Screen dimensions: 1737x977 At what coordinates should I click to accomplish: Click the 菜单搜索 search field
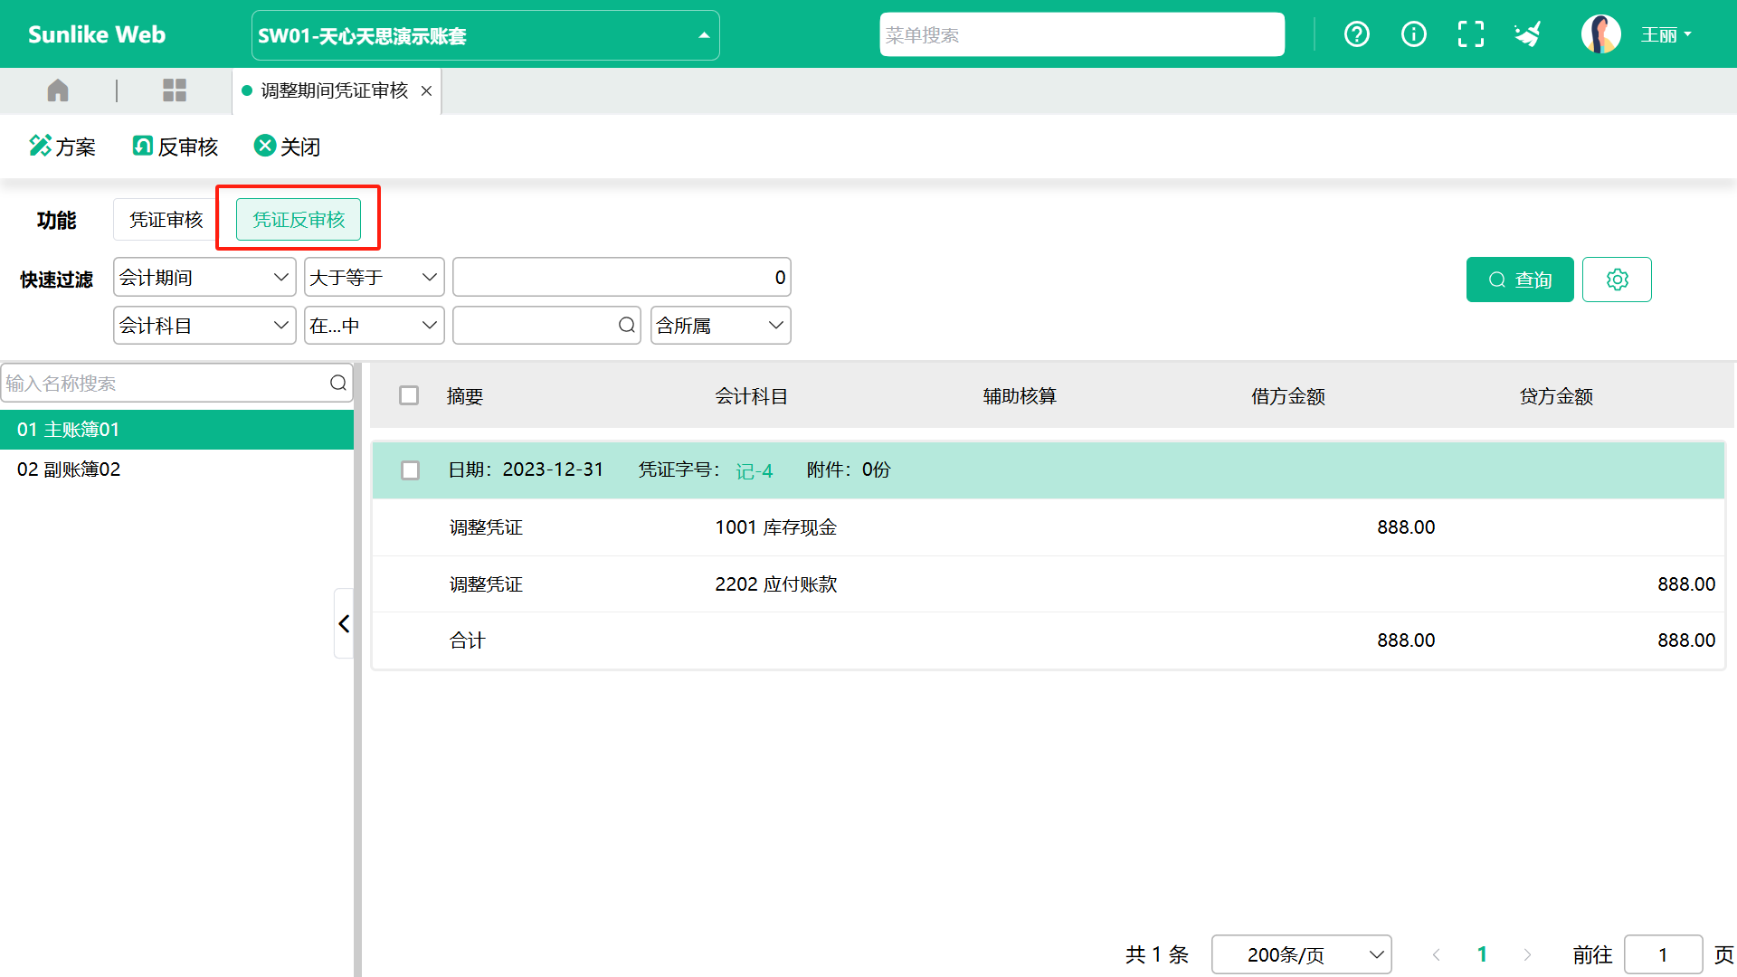click(1082, 34)
